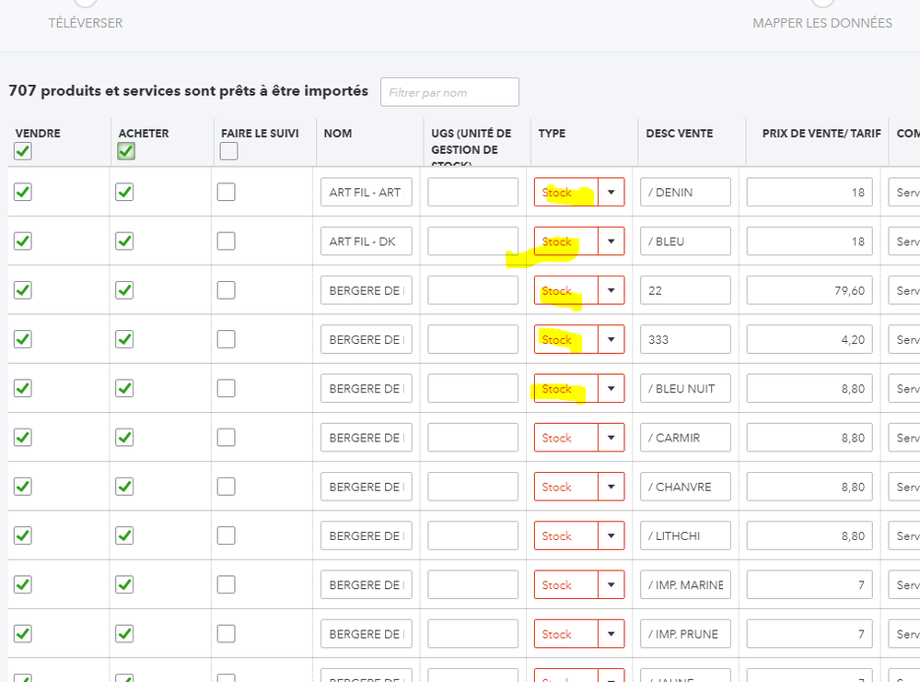This screenshot has width=920, height=682.
Task: Click the price field in the / IMP. MARINE row
Action: (x=809, y=584)
